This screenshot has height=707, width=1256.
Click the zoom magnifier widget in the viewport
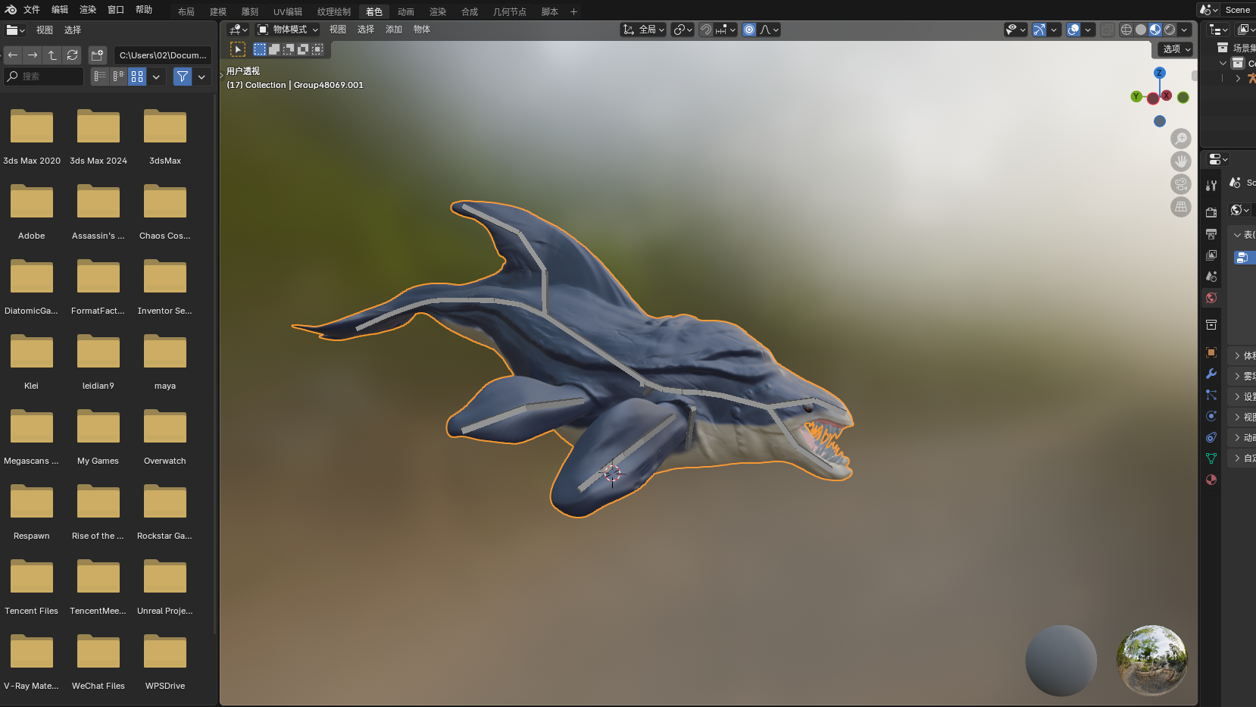pyautogui.click(x=1180, y=139)
